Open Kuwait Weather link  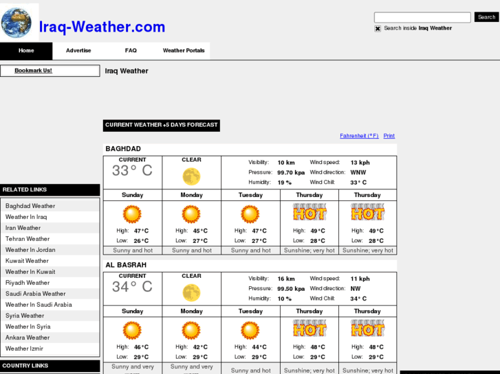(x=27, y=261)
